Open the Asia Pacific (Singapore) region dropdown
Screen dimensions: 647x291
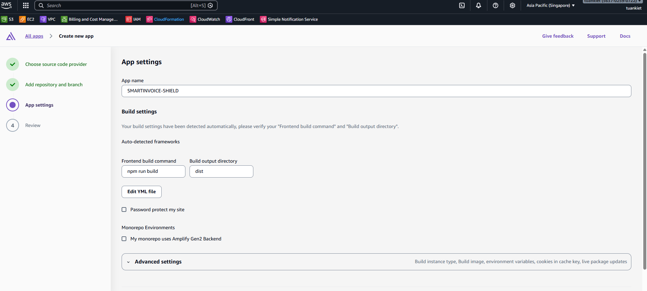coord(550,5)
